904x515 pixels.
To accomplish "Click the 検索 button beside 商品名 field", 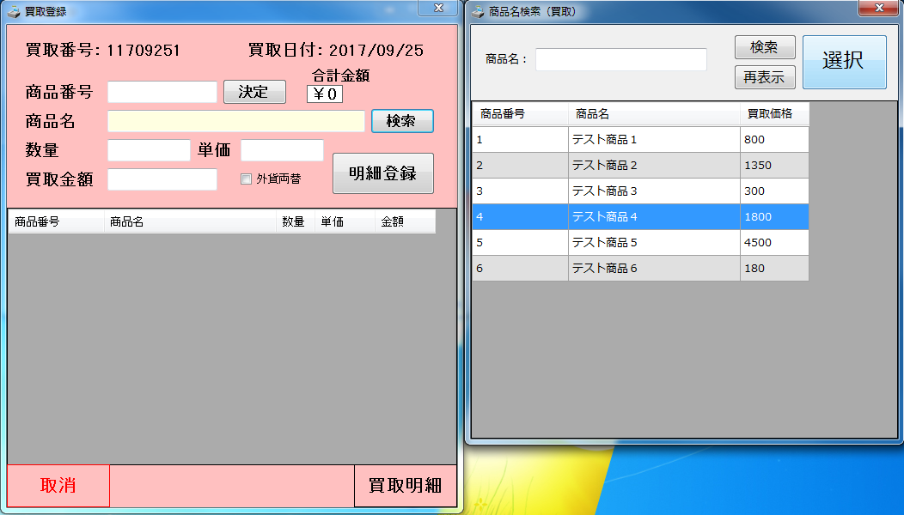I will (x=401, y=121).
